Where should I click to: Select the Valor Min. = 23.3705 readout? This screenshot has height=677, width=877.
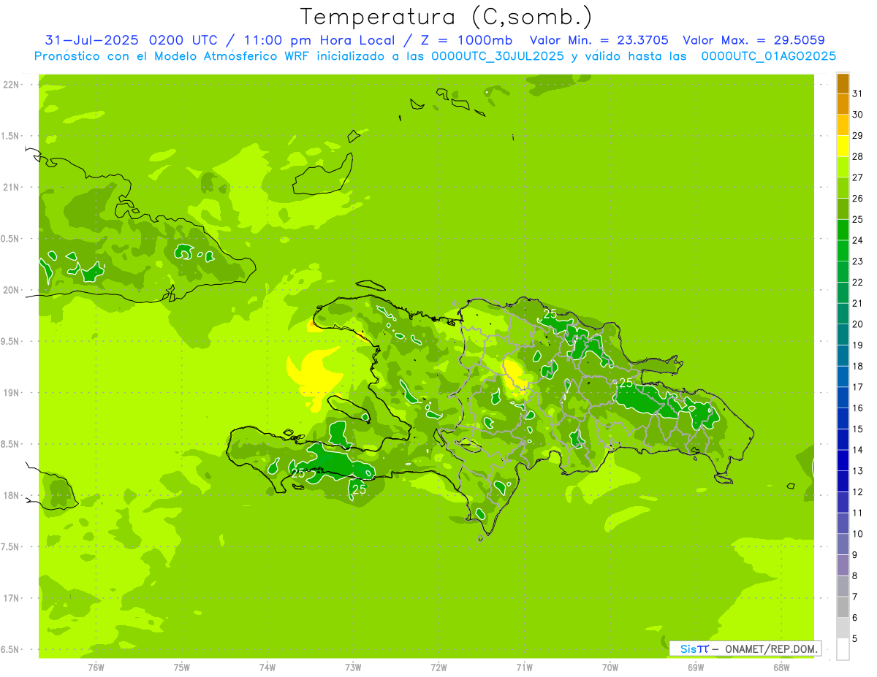599,40
